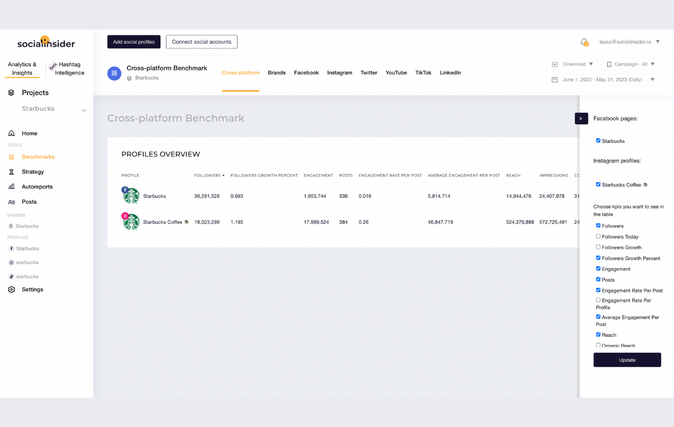The height and width of the screenshot is (427, 674).
Task: Open the Campaign - All dropdown
Action: coord(631,64)
